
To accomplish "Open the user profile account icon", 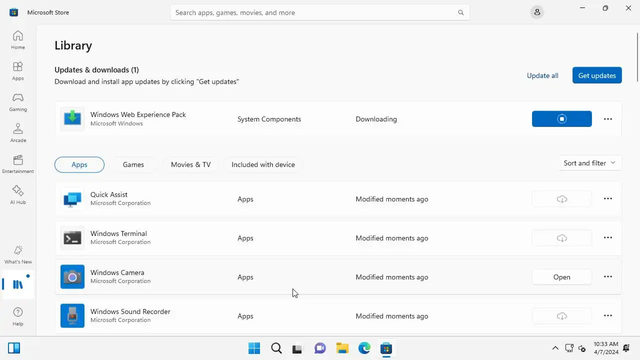I will pos(537,12).
